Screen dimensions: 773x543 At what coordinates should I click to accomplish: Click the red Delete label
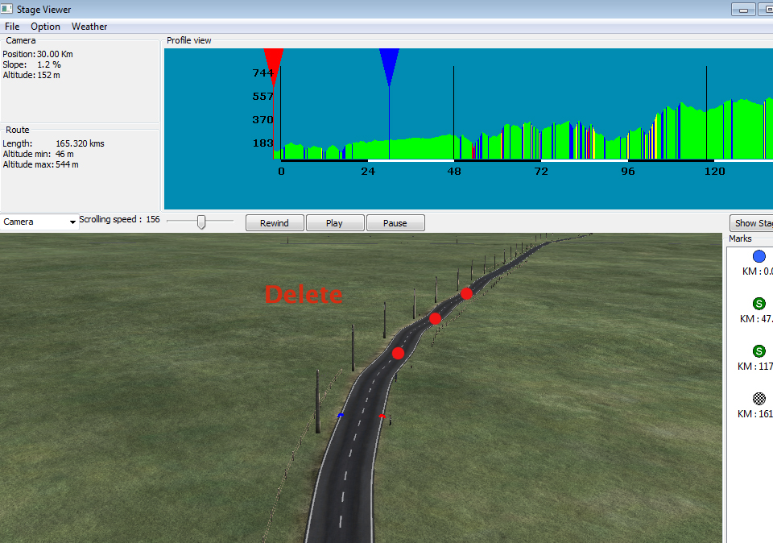coord(304,295)
